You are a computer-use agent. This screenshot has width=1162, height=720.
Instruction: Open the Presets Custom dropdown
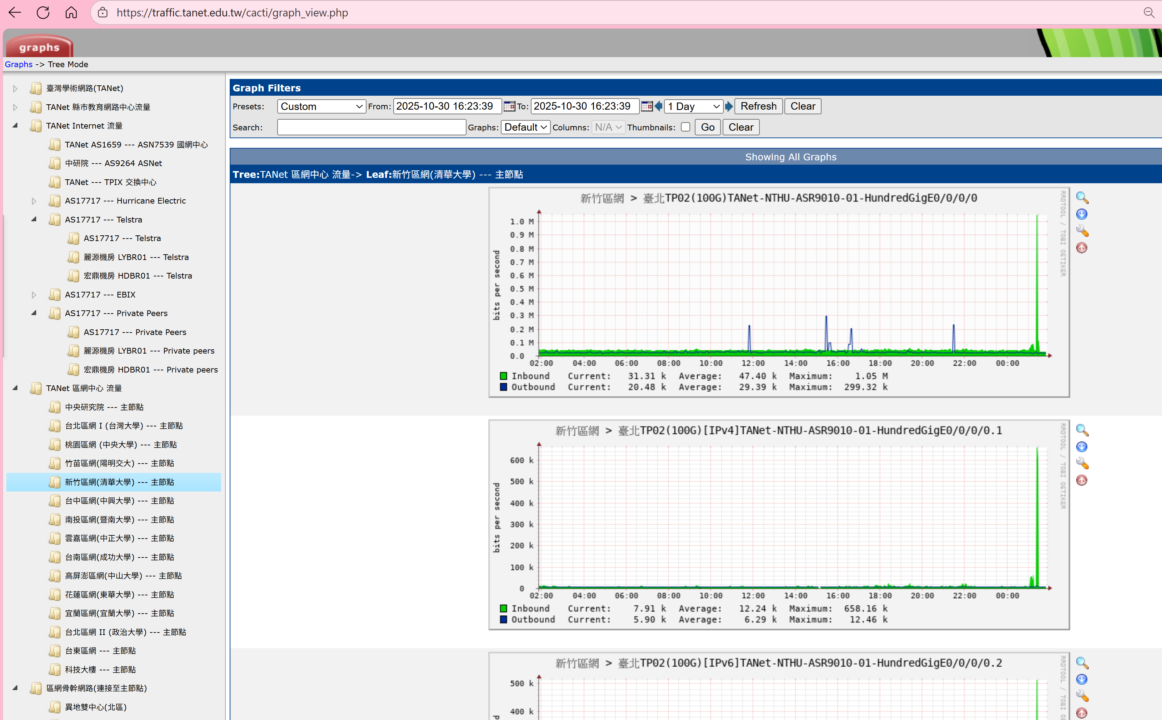click(x=321, y=106)
